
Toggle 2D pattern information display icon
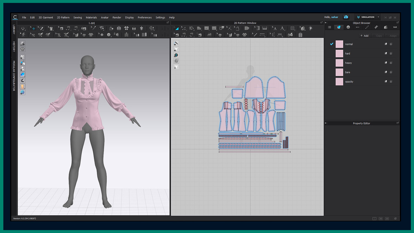176,55
